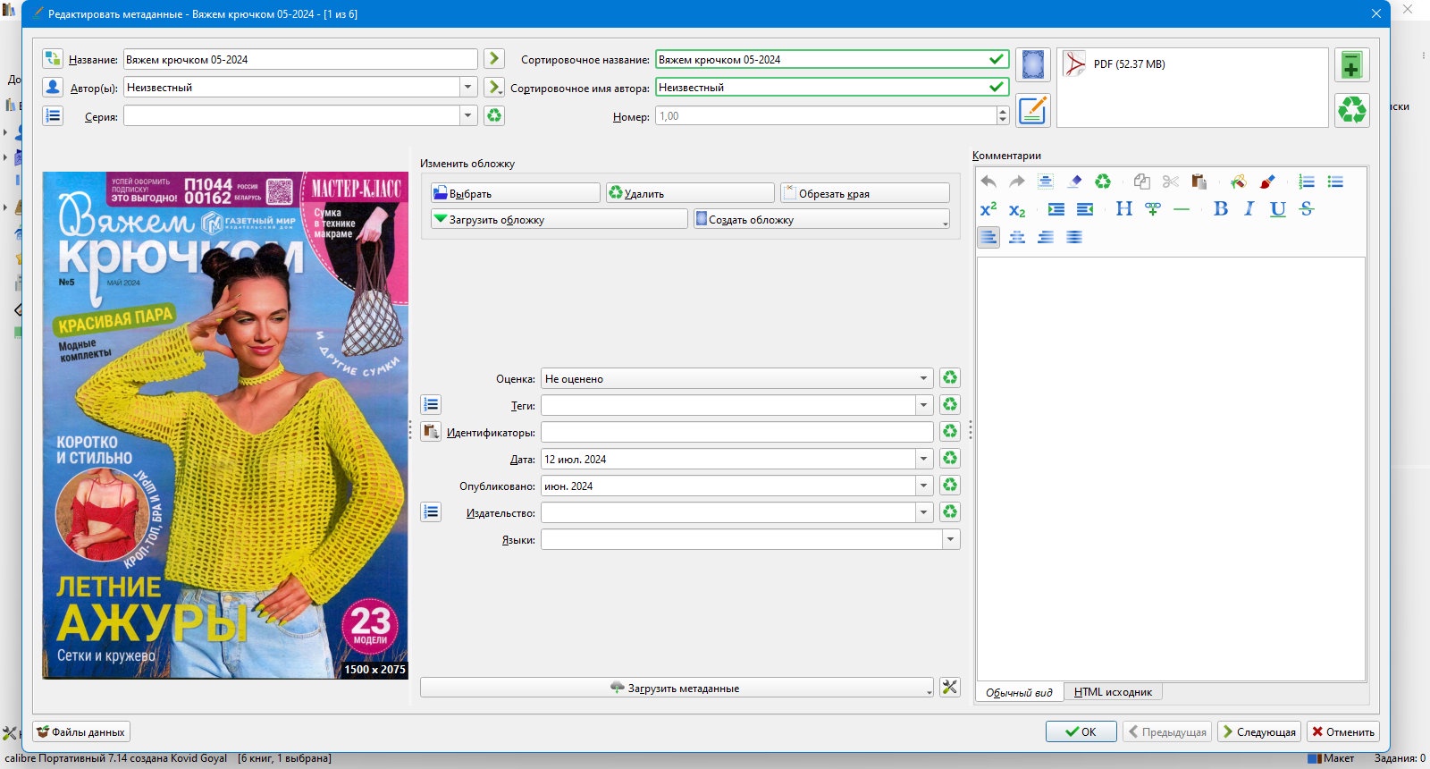Set metadata from the book format icon
Image resolution: width=1430 pixels, height=769 pixels.
tap(1032, 110)
